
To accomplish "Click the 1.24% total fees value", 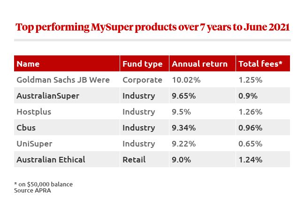I will pos(250,160).
